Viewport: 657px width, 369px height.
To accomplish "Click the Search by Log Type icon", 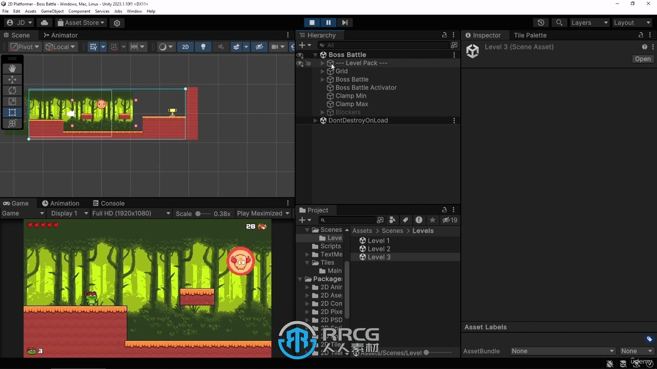I will (x=419, y=220).
